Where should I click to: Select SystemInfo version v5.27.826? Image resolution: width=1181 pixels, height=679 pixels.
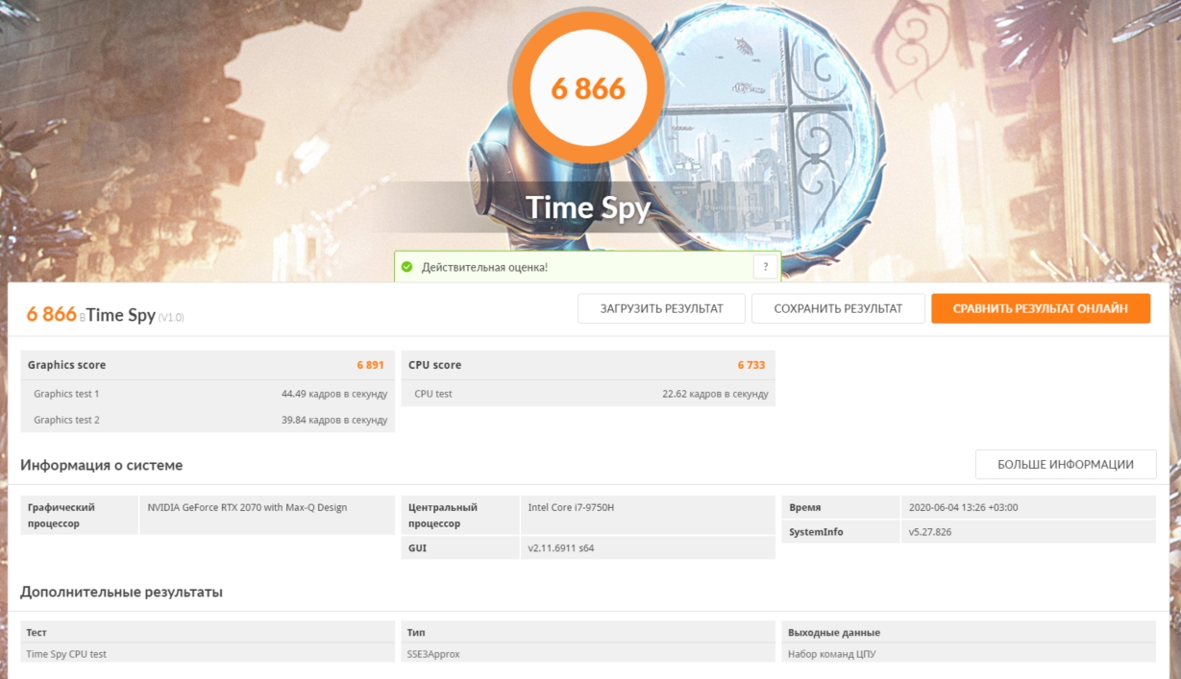930,532
